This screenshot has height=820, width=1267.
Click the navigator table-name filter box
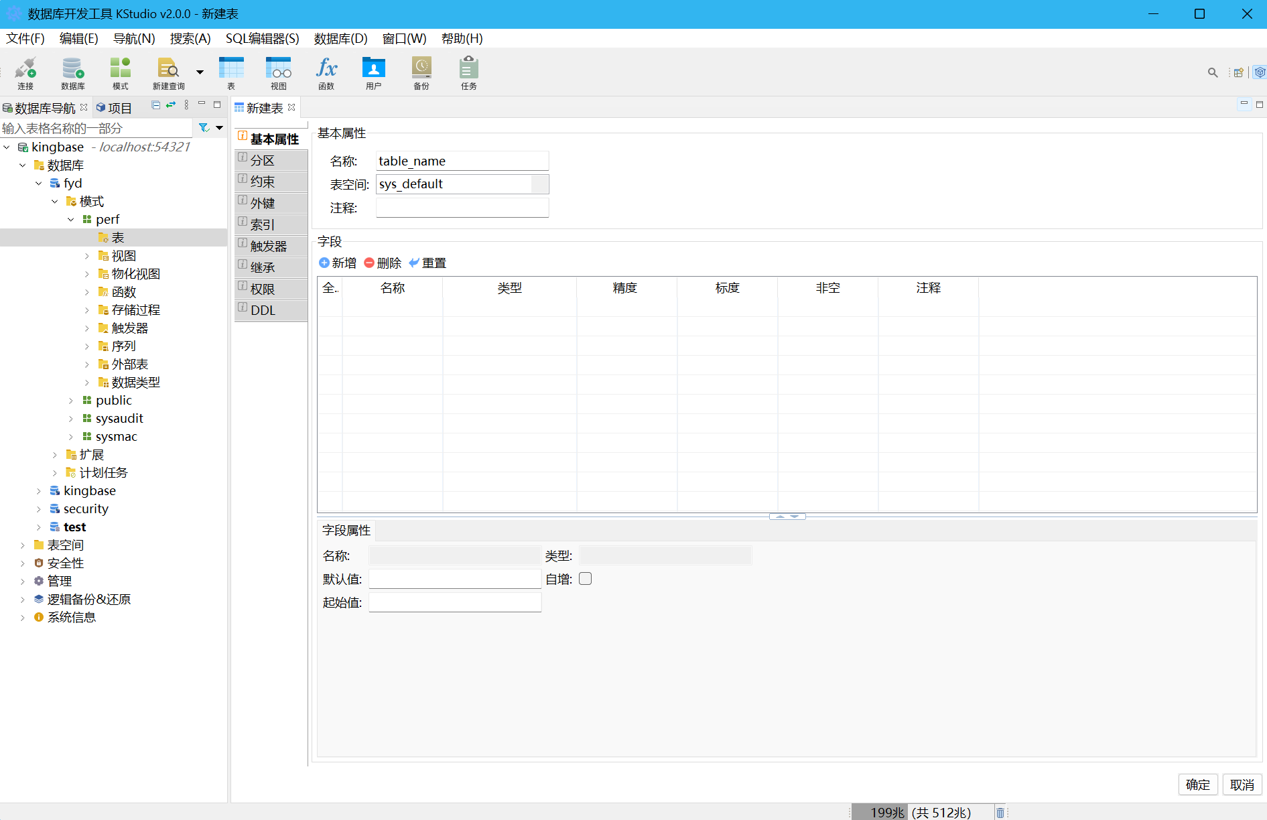96,128
